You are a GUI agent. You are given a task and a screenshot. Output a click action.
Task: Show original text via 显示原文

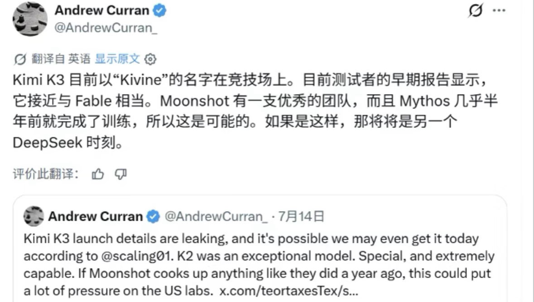tap(117, 59)
